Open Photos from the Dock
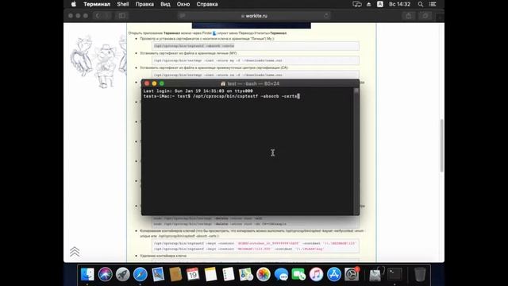This screenshot has width=508, height=286. pos(264,275)
